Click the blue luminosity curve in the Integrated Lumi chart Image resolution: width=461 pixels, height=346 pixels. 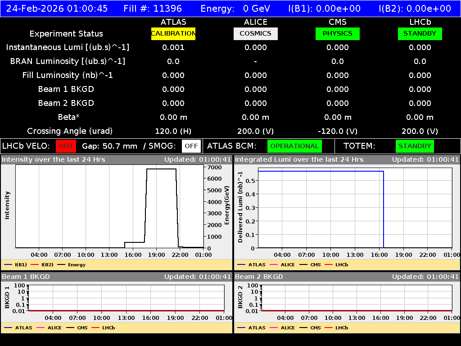click(315, 171)
